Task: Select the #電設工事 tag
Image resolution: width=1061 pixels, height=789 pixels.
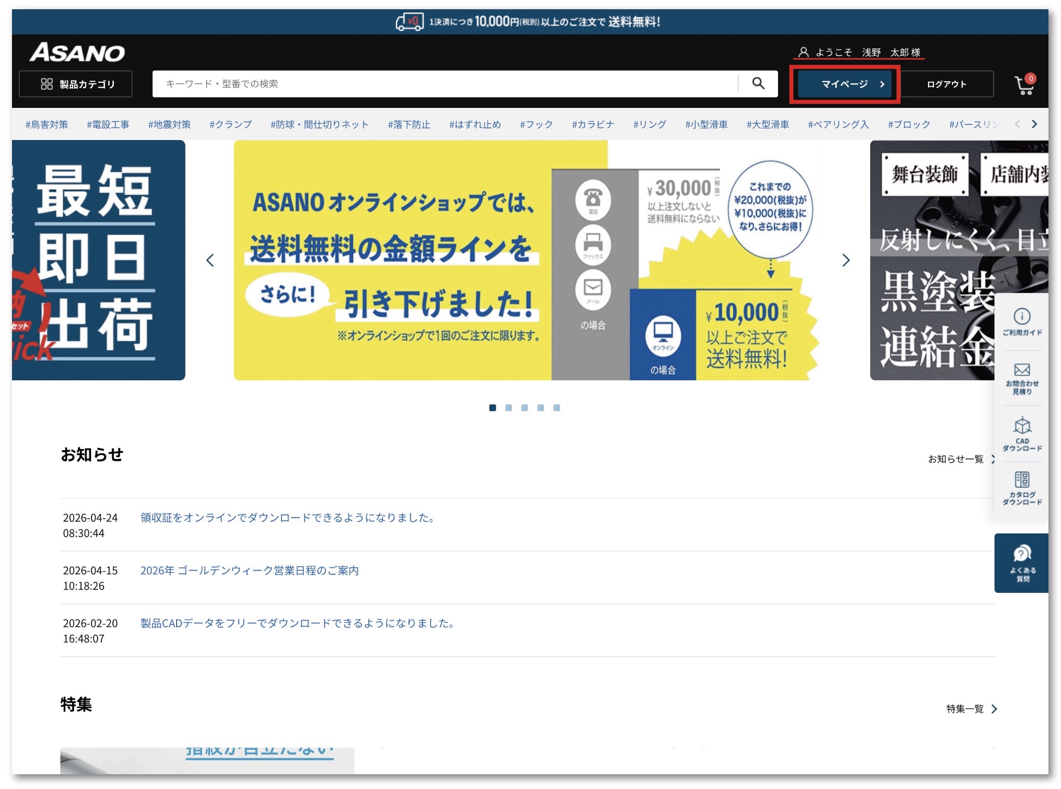Action: coord(108,124)
